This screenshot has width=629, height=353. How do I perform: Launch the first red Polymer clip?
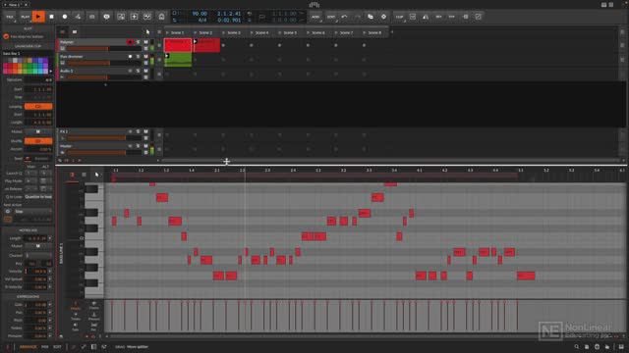pyautogui.click(x=178, y=45)
